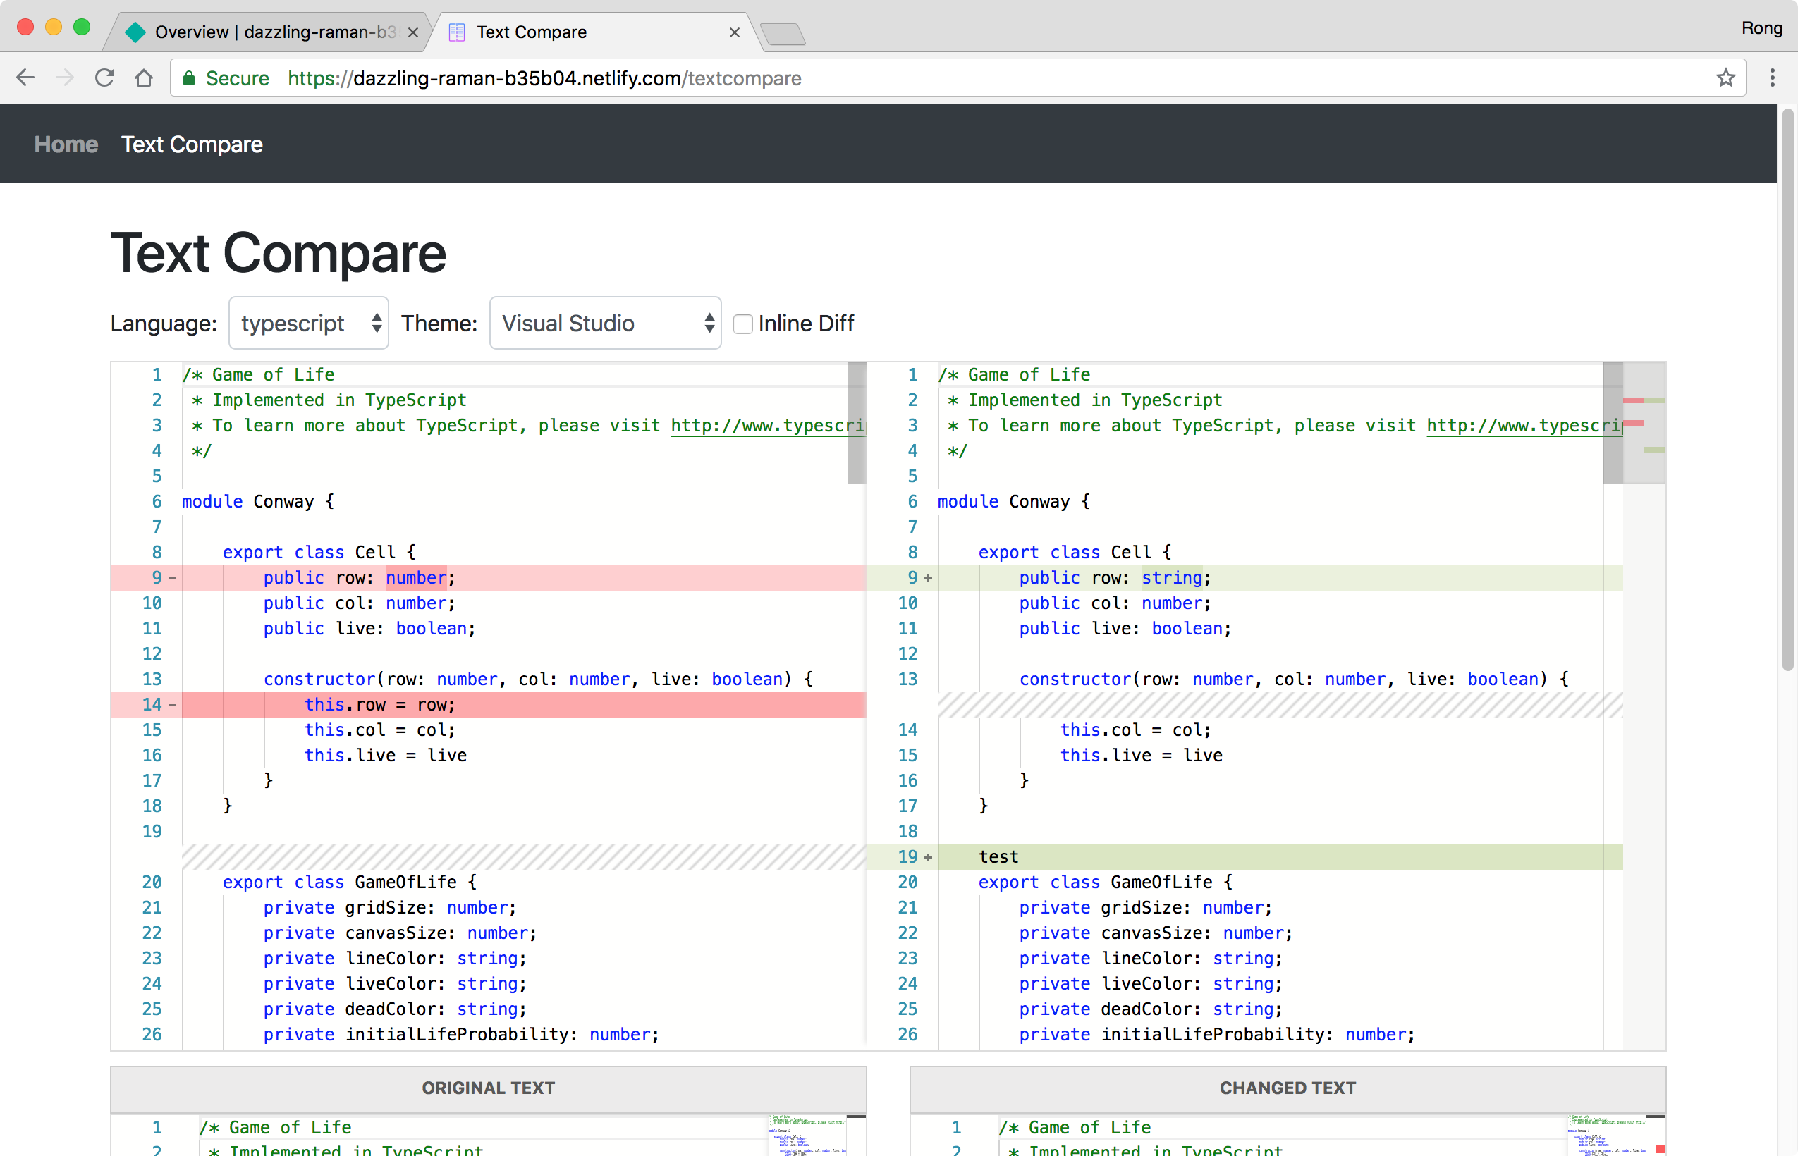Click the page's main vertical scrollbar
The width and height of the screenshot is (1798, 1156).
[x=1788, y=391]
